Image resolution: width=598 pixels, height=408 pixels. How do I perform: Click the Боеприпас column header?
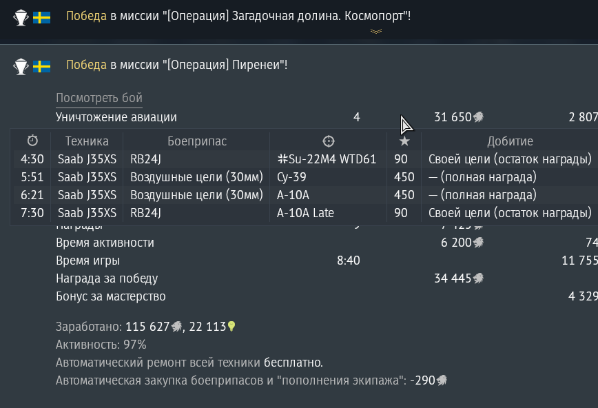[x=197, y=141]
